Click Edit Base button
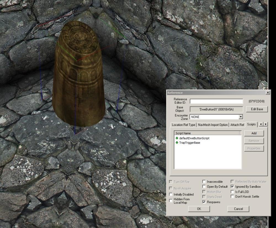 [257, 109]
